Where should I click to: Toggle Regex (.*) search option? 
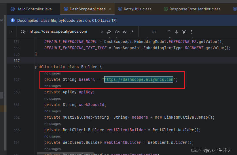tap(132, 32)
